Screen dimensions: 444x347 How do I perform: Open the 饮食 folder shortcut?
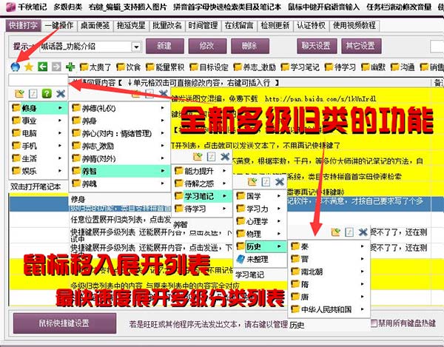(128, 67)
